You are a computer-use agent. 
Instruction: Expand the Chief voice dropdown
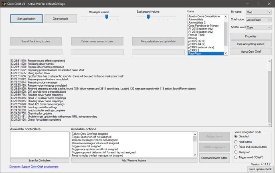[259, 20]
